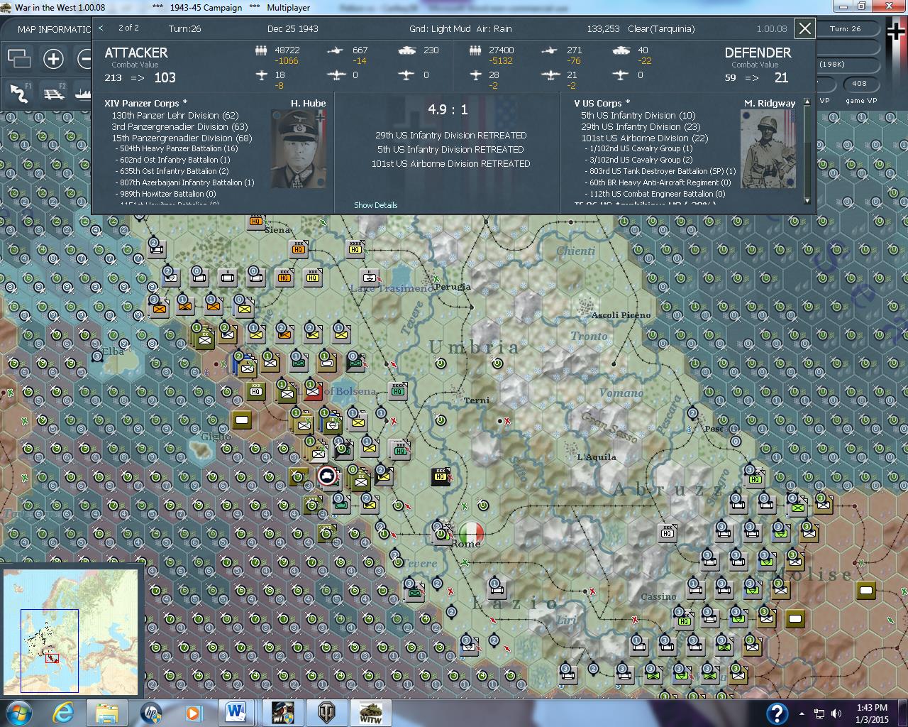Image resolution: width=908 pixels, height=727 pixels.
Task: Show hidden system tray icons arrow
Action: pos(802,714)
